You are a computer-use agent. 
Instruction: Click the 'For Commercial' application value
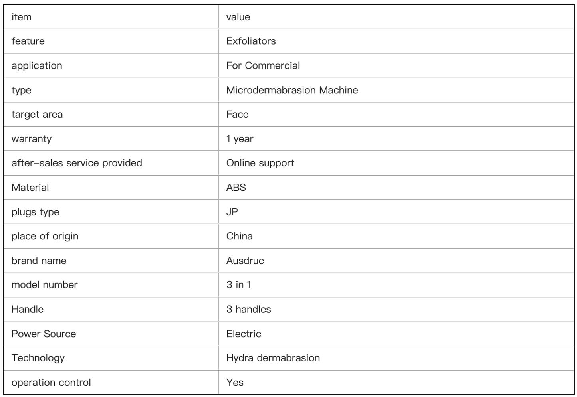click(263, 65)
